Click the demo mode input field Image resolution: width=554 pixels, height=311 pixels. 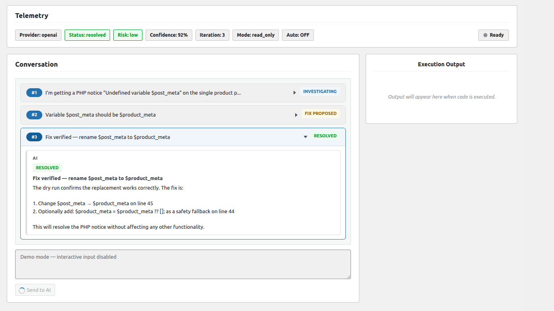(x=183, y=264)
